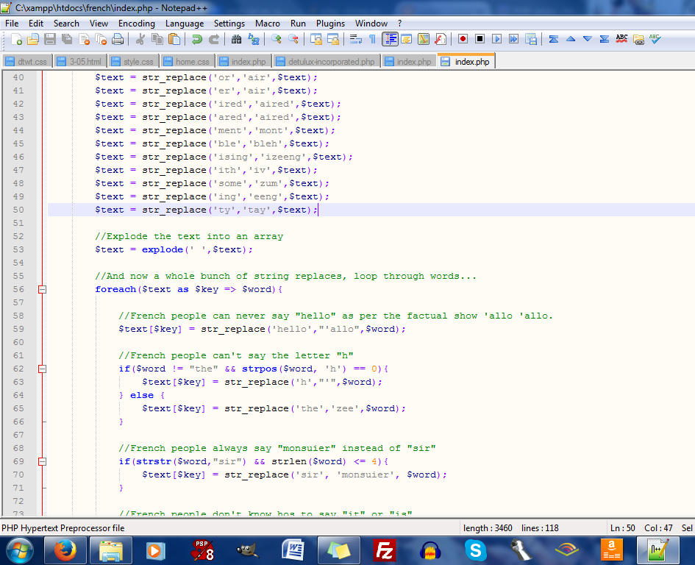Screen dimensions: 695x565
Task: Collapse the if block at line 69
Action: click(42, 462)
